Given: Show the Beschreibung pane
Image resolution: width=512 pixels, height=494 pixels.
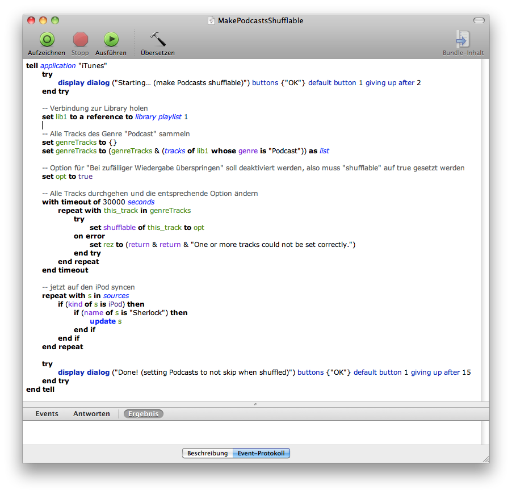Looking at the screenshot, I should [x=207, y=453].
